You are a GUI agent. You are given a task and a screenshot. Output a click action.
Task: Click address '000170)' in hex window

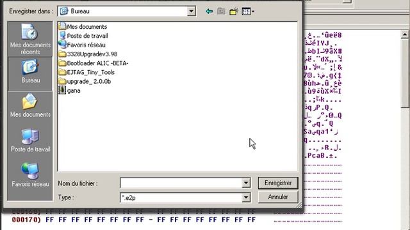[26, 220]
